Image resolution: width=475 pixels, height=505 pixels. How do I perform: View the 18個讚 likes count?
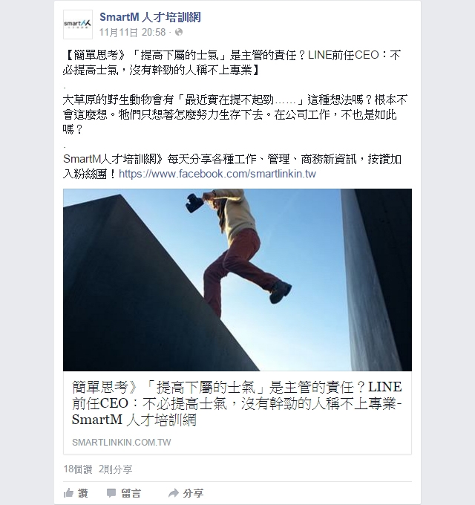(x=78, y=469)
